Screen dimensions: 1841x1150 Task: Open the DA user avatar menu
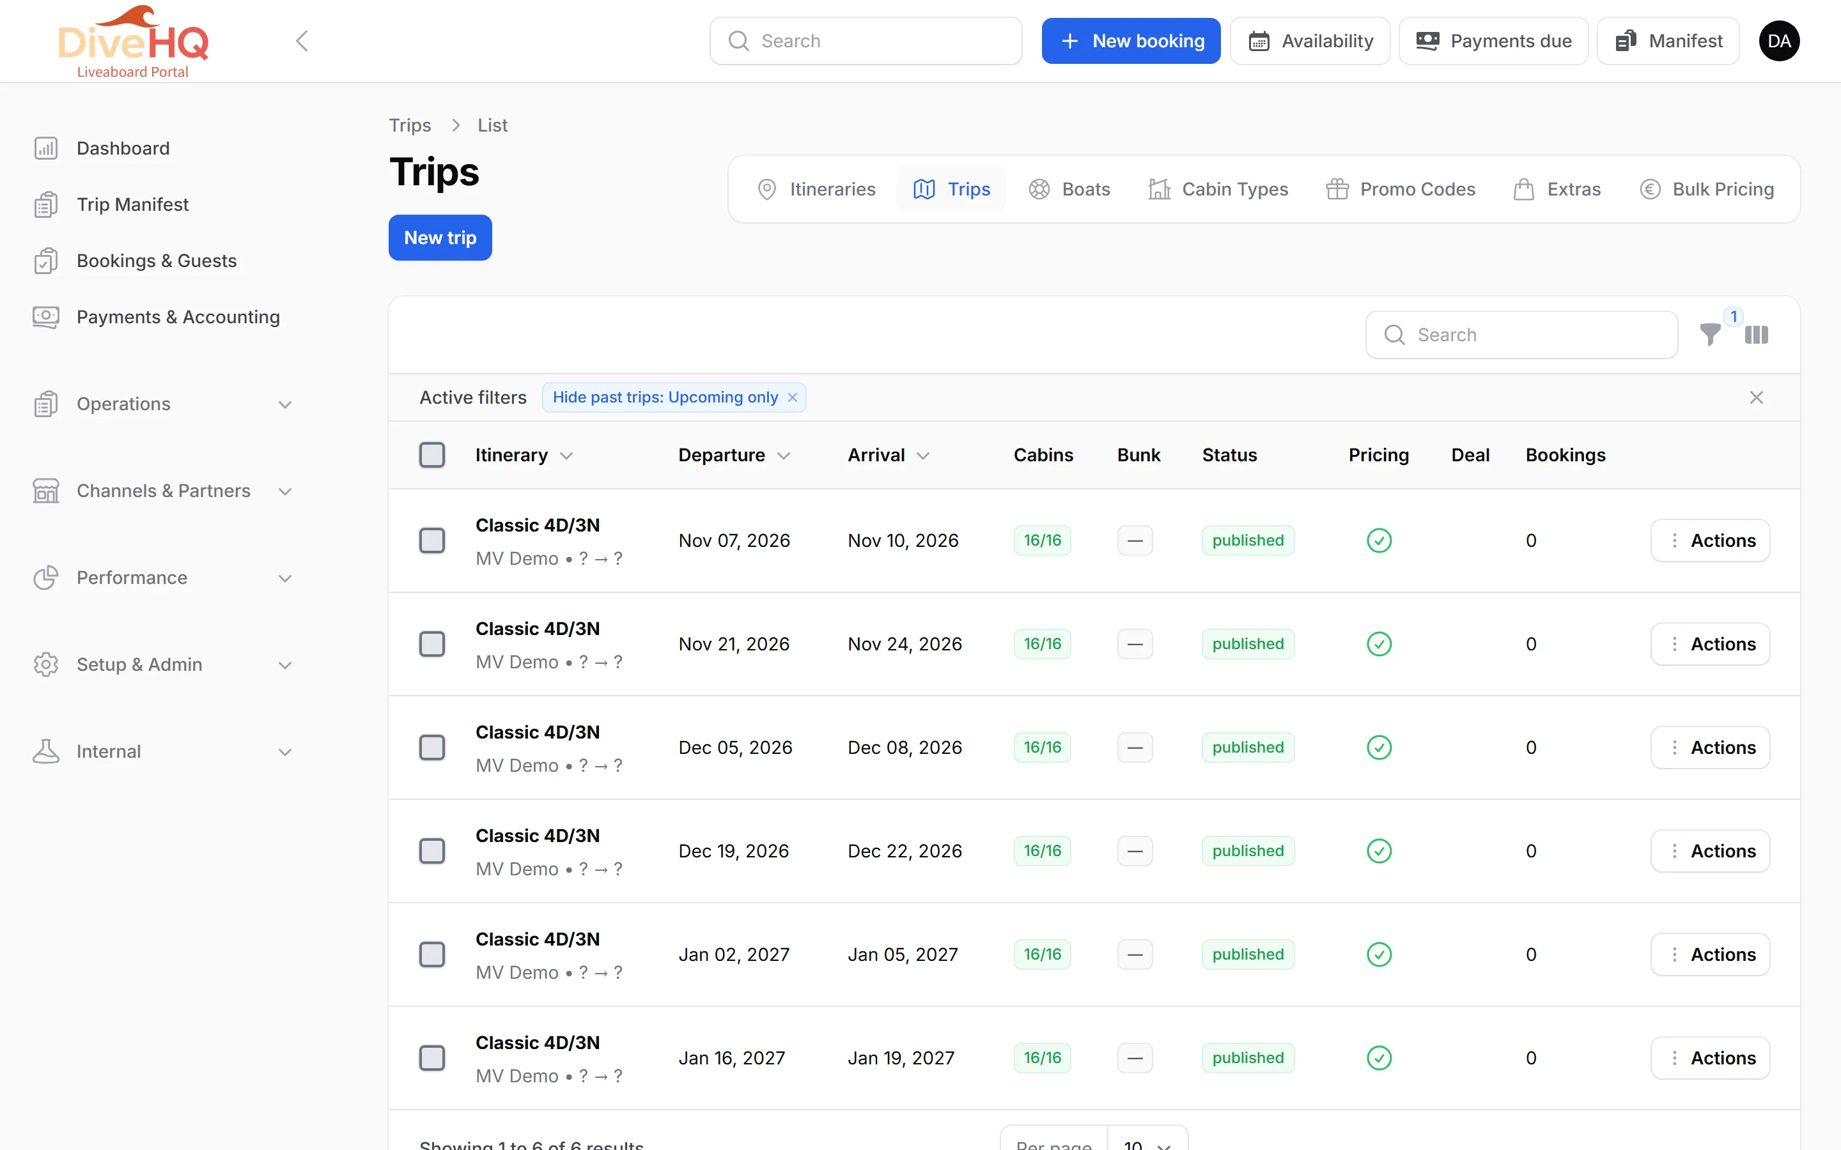[1778, 41]
